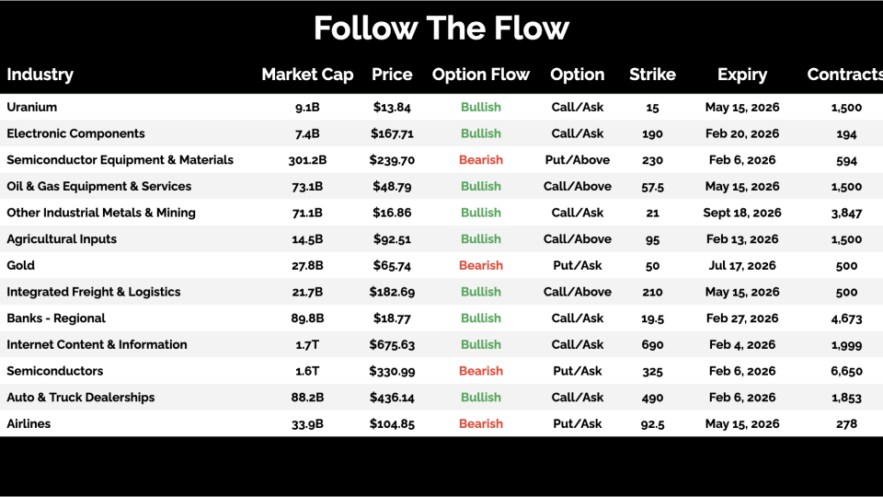Click the Airlines industry row label
The image size is (883, 497).
click(x=29, y=423)
